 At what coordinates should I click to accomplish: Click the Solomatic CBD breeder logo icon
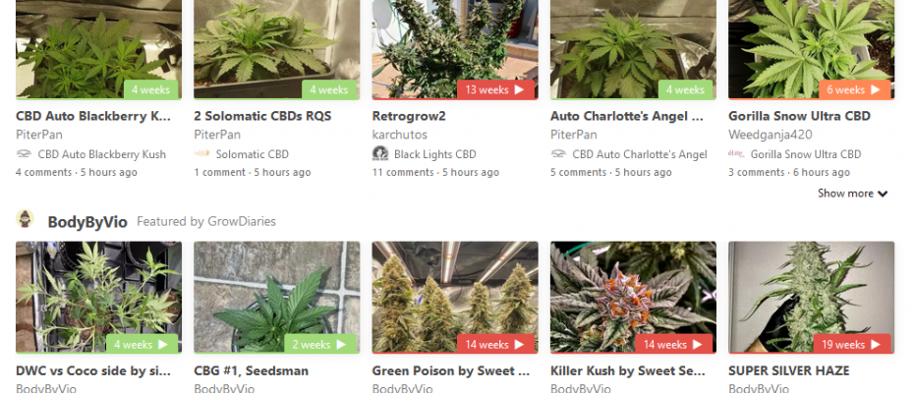click(x=201, y=154)
